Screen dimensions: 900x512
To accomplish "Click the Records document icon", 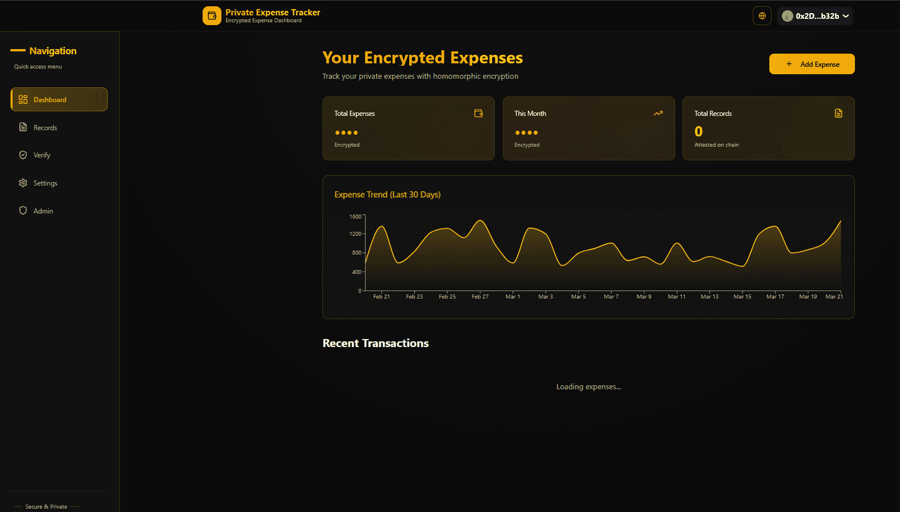I will 23,127.
